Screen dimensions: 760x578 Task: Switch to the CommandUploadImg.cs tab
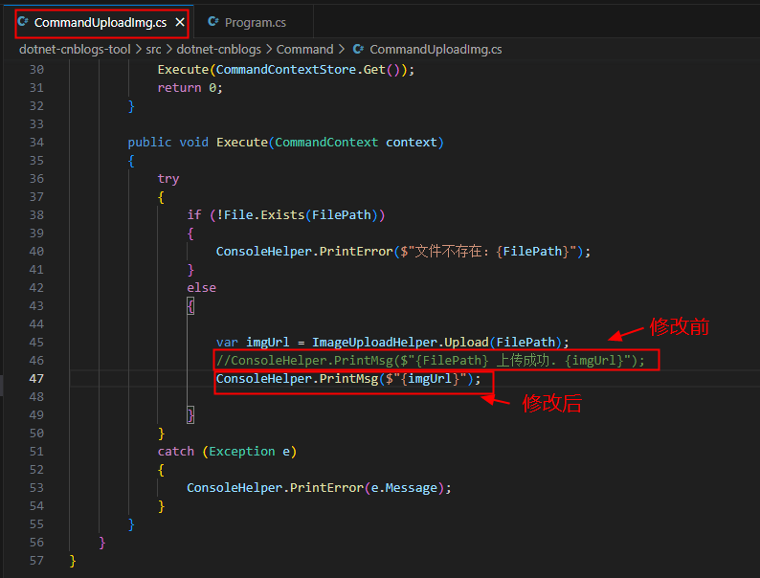click(101, 23)
